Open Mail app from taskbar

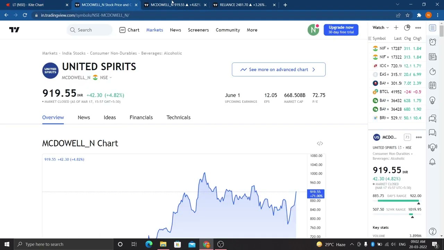click(x=192, y=244)
